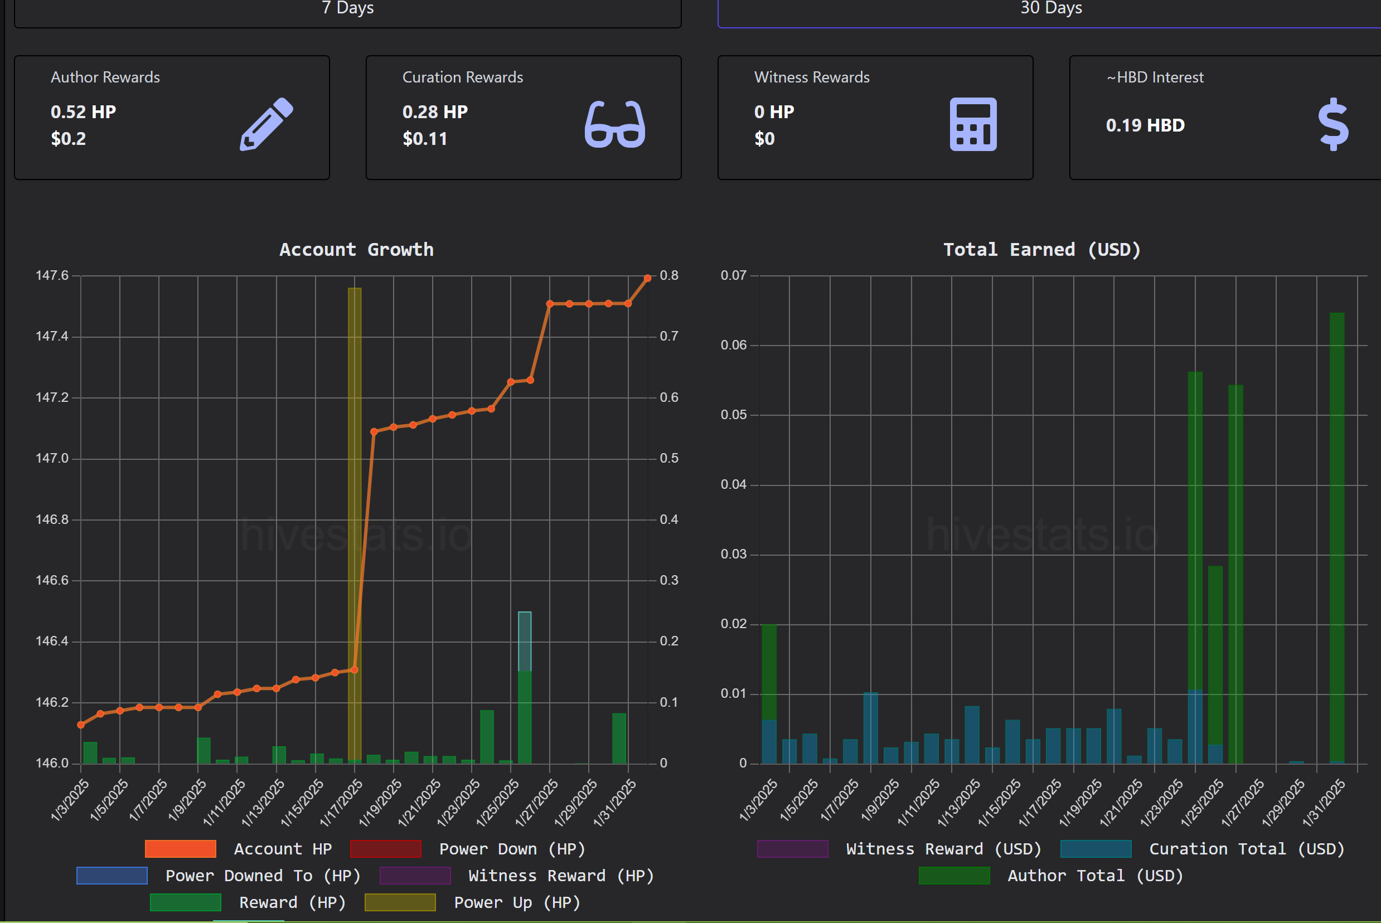Click the Account HP legend label
1381x923 pixels.
pyautogui.click(x=283, y=849)
